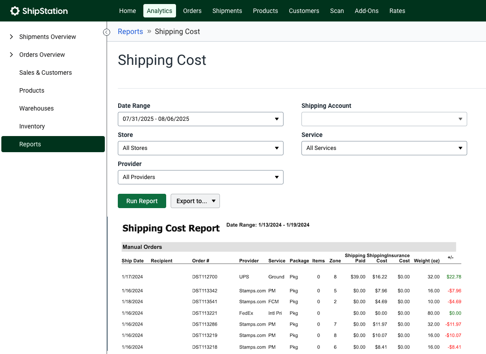Click the Run Report button
This screenshot has height=354, width=486.
coord(142,201)
